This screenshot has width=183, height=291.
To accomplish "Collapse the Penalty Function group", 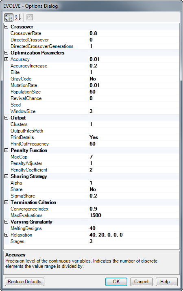I will 7,150.
